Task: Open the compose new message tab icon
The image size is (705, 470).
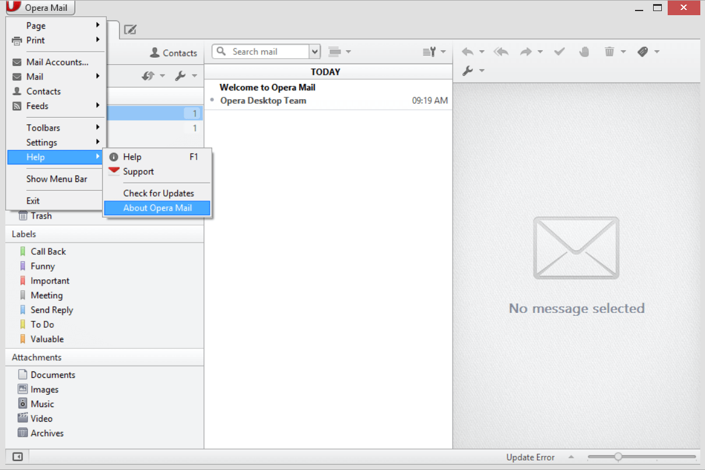Action: (x=131, y=30)
